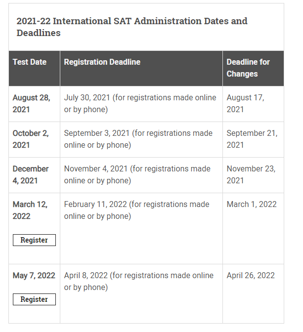Click the March 1, 2022 changes deadline
303x332 pixels.
[252, 205]
